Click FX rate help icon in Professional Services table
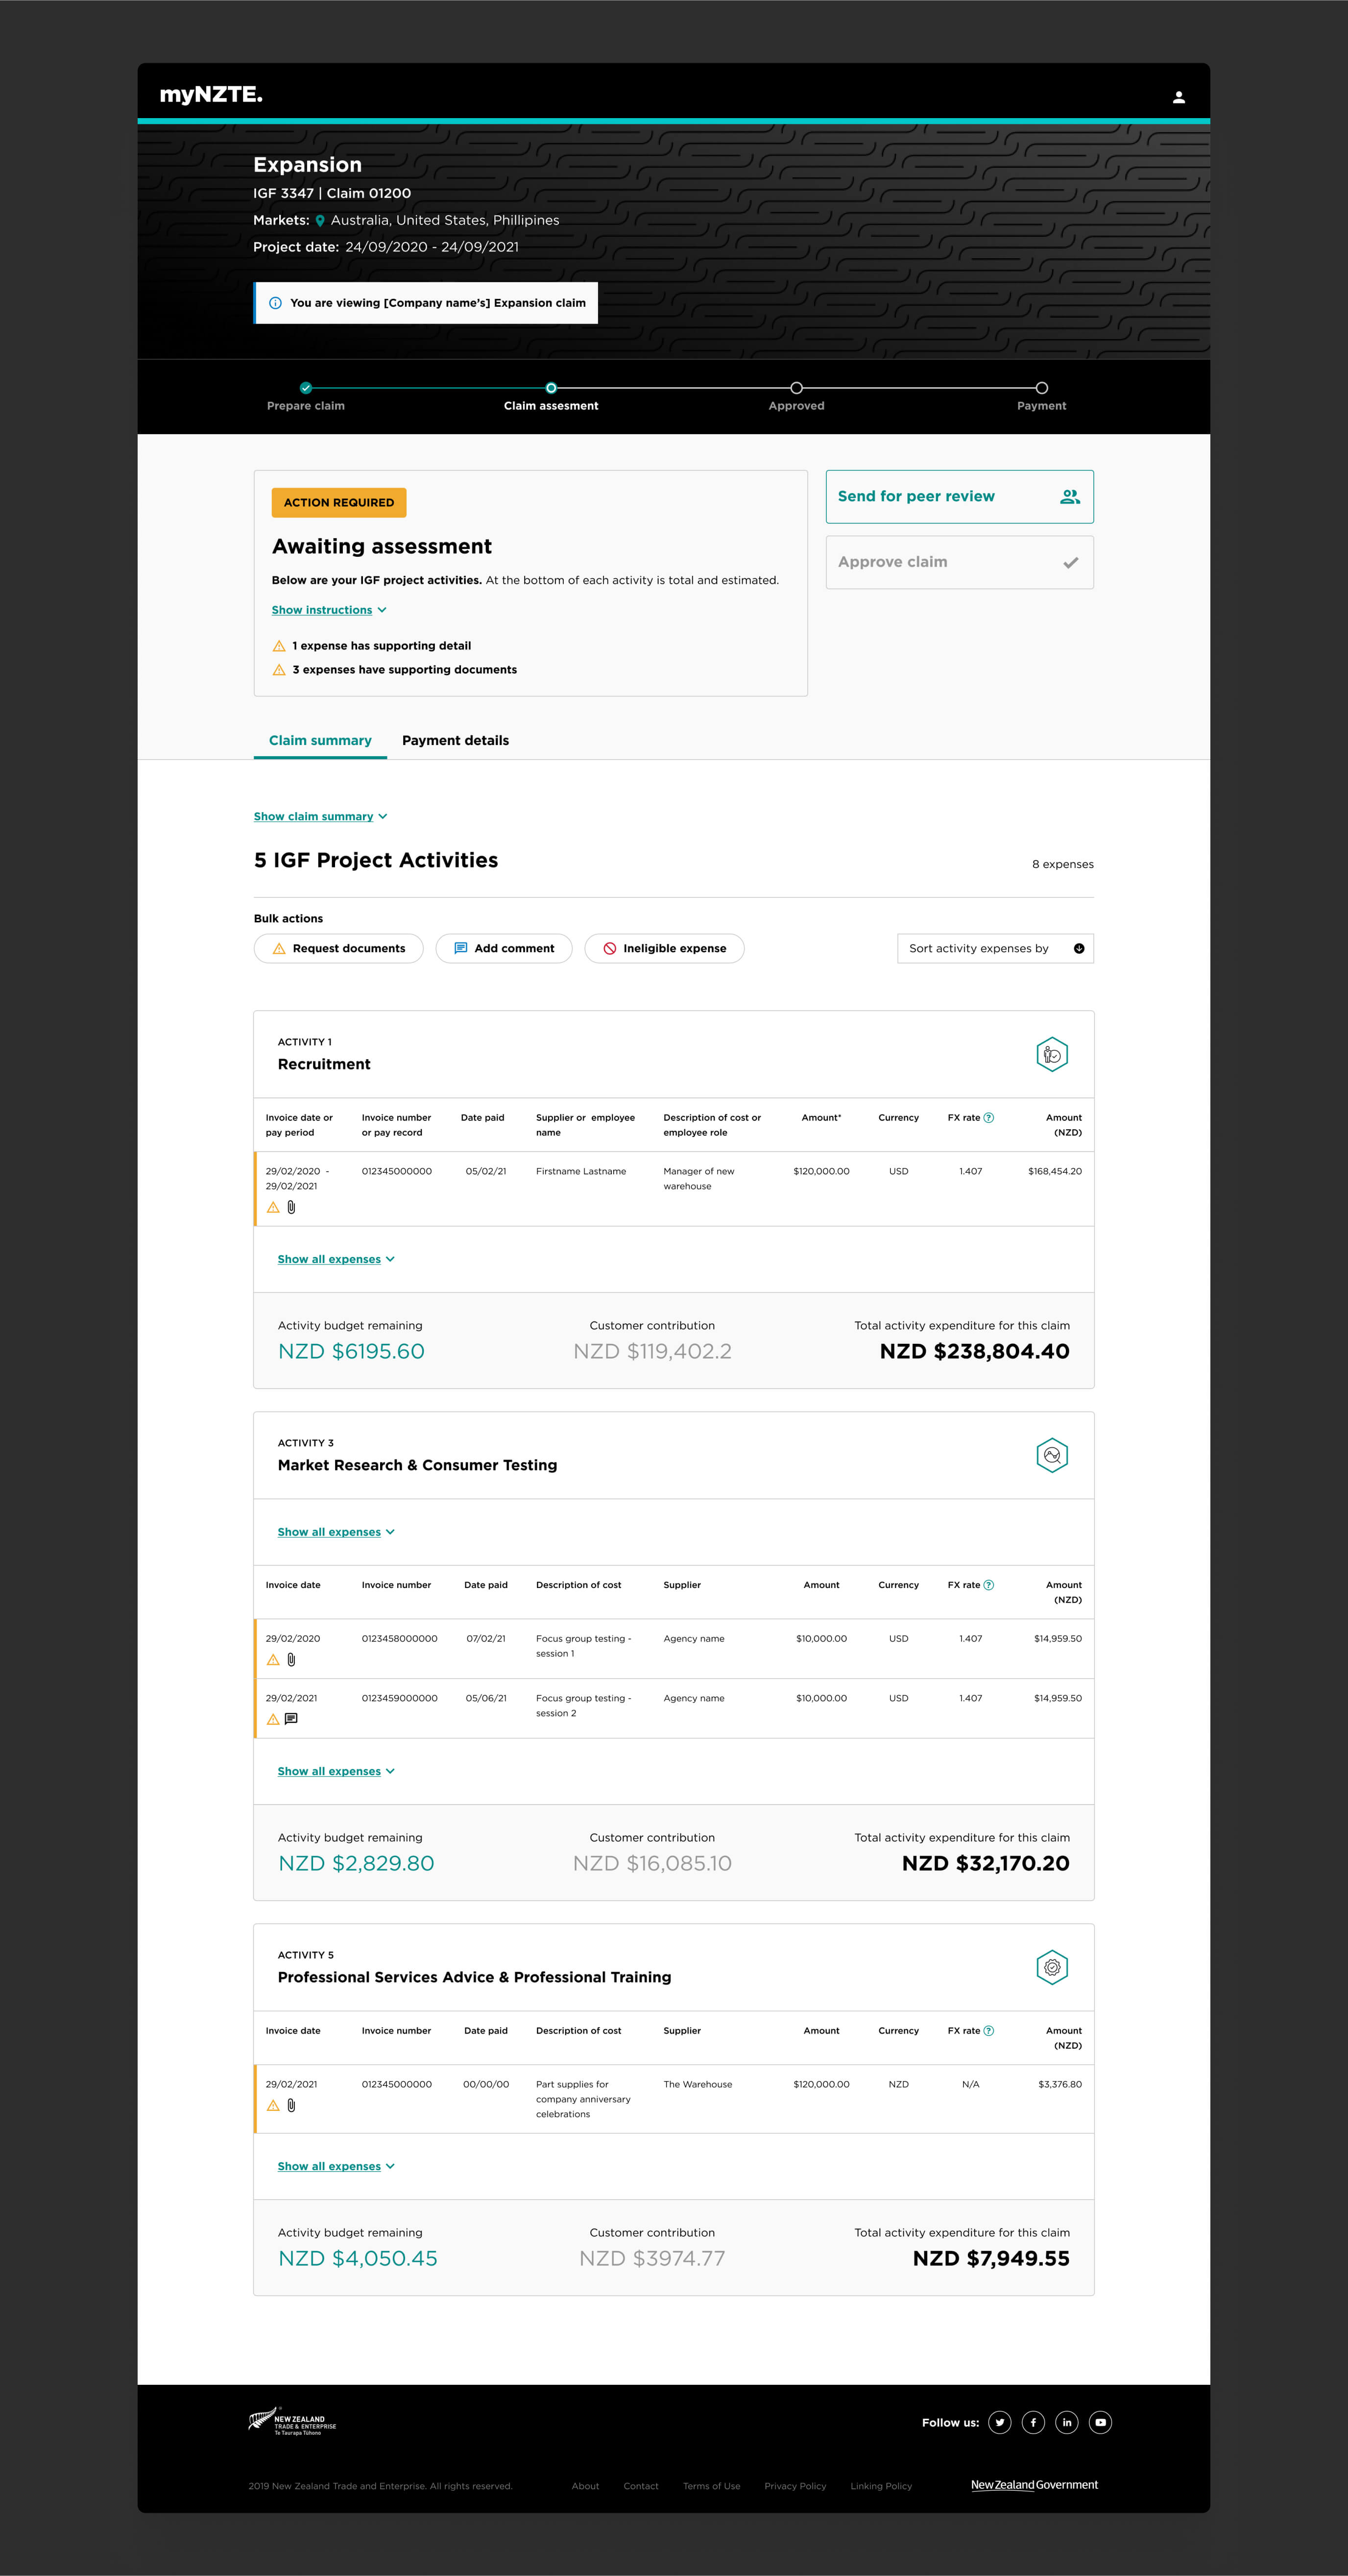 pos(988,2031)
